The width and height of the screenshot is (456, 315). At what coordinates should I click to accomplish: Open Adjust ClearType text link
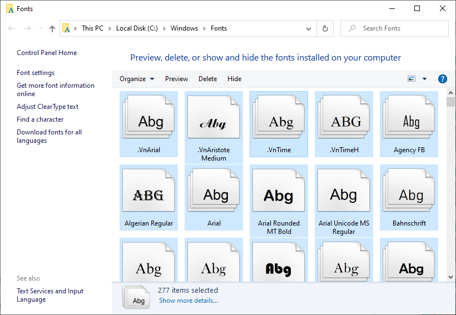click(x=47, y=107)
